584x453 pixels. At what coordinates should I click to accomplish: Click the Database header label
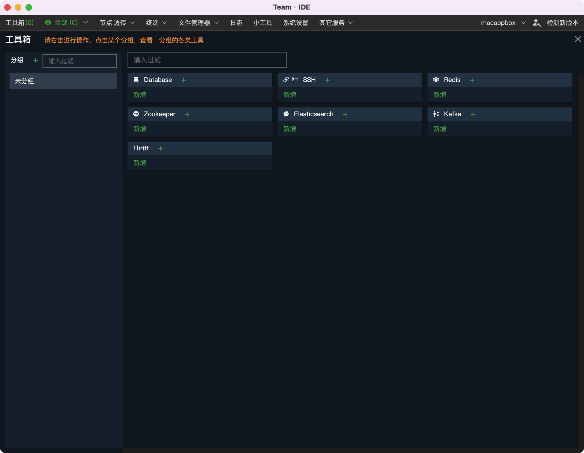pos(158,80)
